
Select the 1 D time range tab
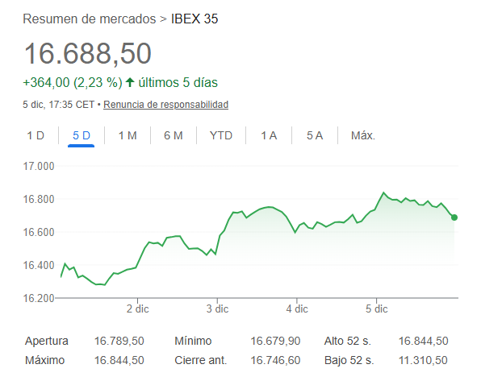36,135
